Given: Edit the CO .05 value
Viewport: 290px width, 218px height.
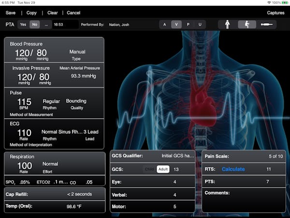Looking at the screenshot, I should (x=89, y=182).
